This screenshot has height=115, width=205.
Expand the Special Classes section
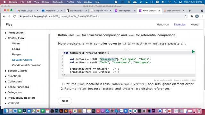tap(6, 71)
